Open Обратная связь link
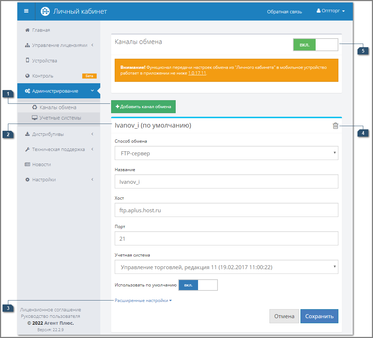373x338 pixels. [284, 12]
